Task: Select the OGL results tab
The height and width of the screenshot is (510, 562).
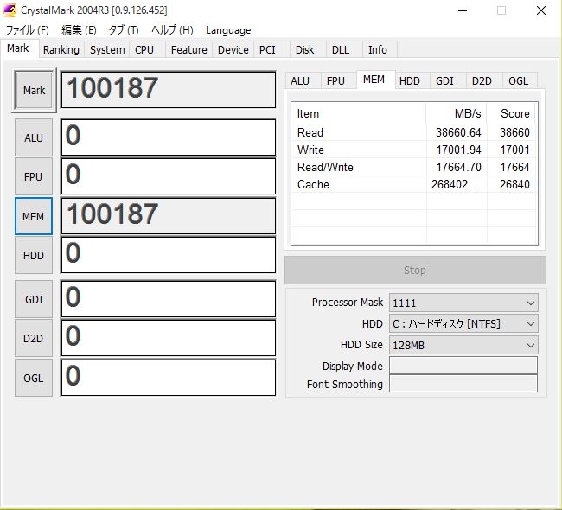Action: click(x=518, y=81)
